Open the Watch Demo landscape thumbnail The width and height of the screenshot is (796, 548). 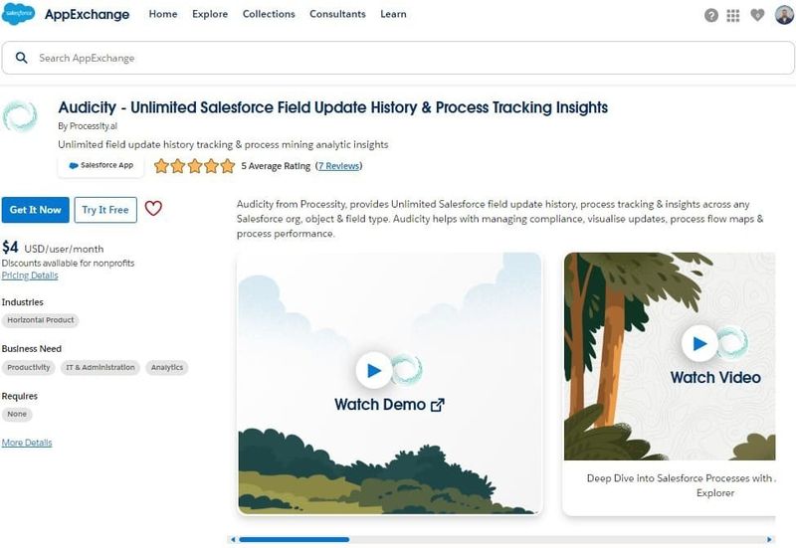tap(389, 384)
